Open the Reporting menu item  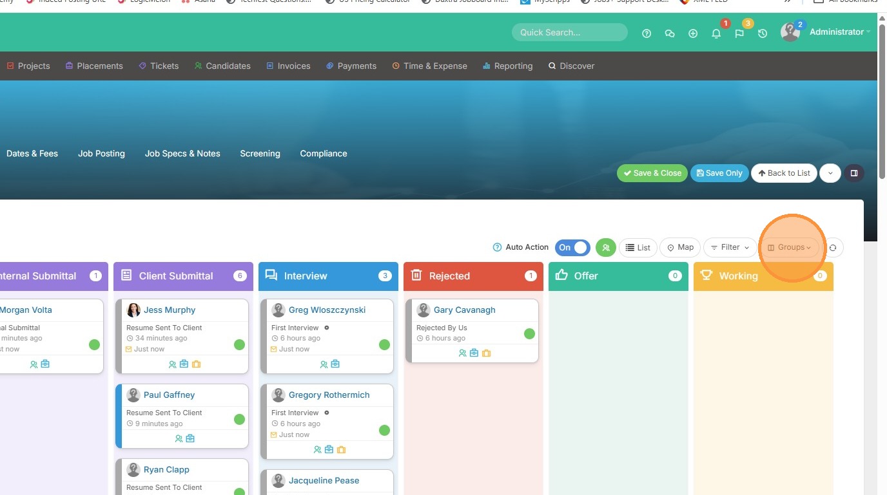[x=508, y=66]
